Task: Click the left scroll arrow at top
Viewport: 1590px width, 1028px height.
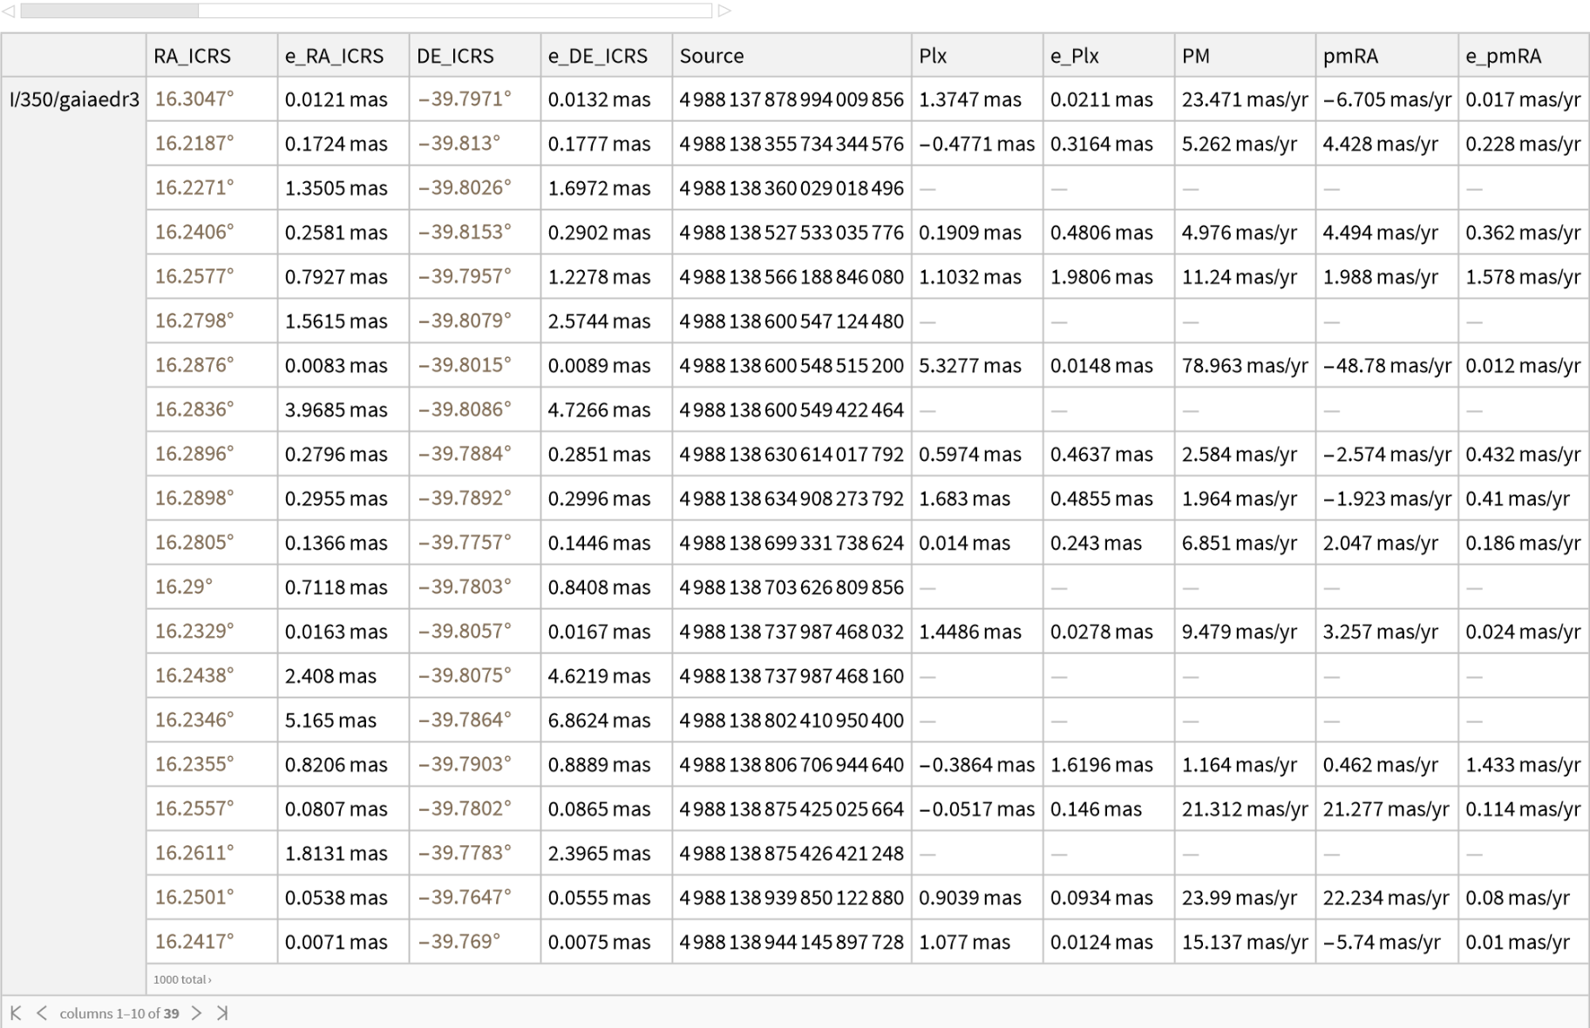Action: [9, 10]
